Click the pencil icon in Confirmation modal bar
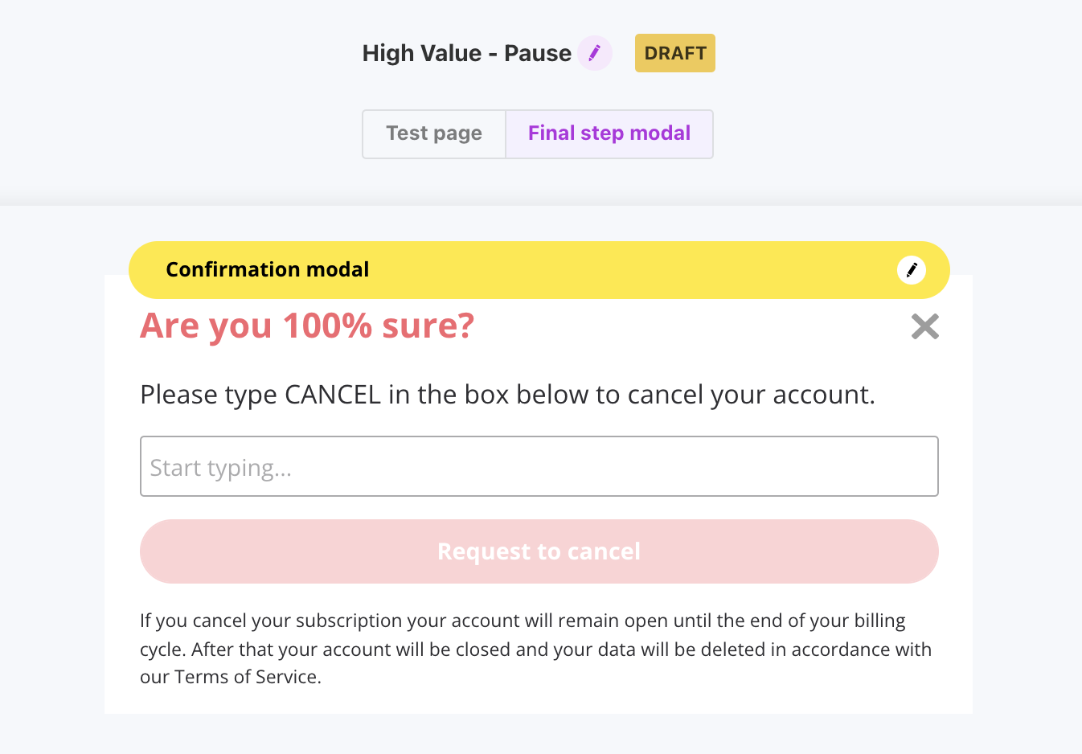 [x=912, y=270]
